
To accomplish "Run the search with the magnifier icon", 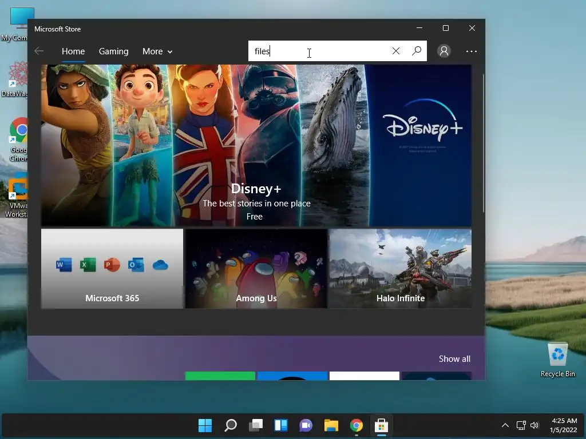I will pyautogui.click(x=417, y=51).
